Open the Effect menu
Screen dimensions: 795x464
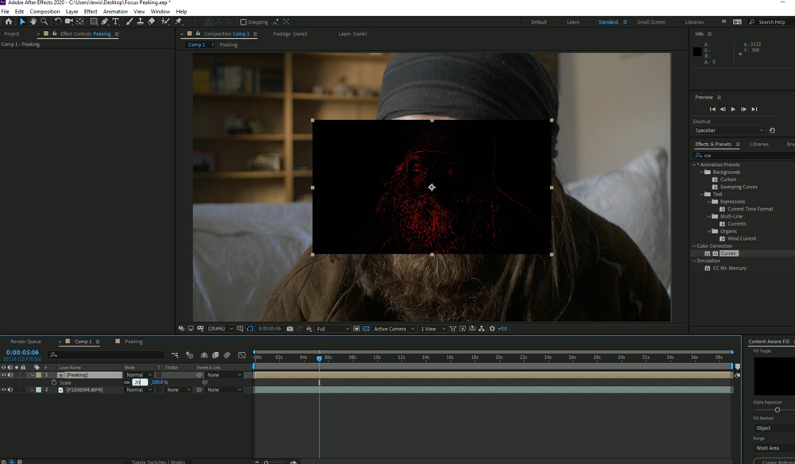91,11
